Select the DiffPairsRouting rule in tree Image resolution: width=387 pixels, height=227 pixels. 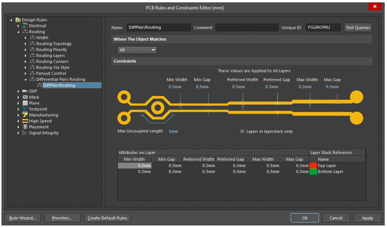(x=59, y=85)
